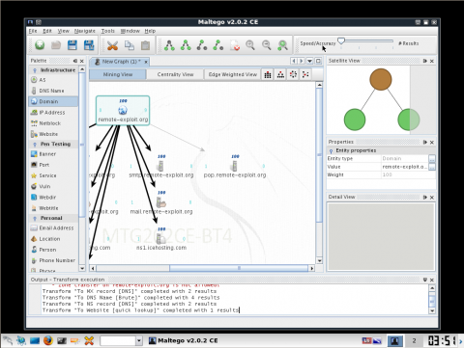Viewport: 464px width, 348px height.
Task: Select Port entity in Palette
Action: (x=53, y=165)
